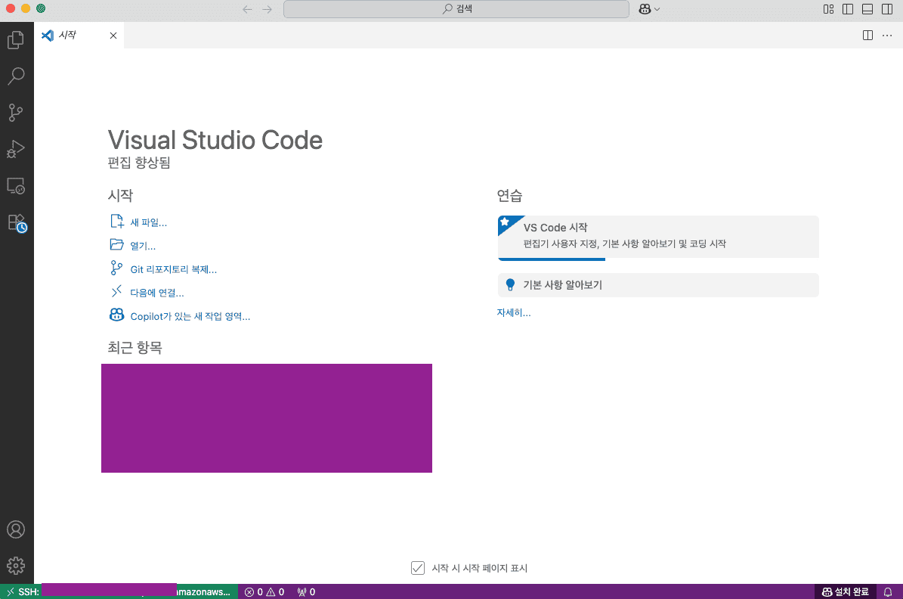Open the Remote Explorer view

[x=16, y=185]
